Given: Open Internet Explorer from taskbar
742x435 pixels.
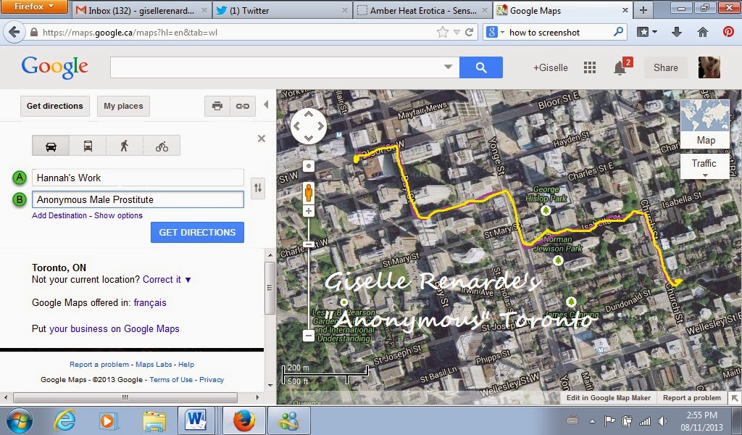Looking at the screenshot, I should [x=64, y=420].
